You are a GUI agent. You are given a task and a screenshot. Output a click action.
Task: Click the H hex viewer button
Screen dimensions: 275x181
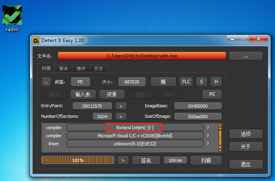click(216, 82)
